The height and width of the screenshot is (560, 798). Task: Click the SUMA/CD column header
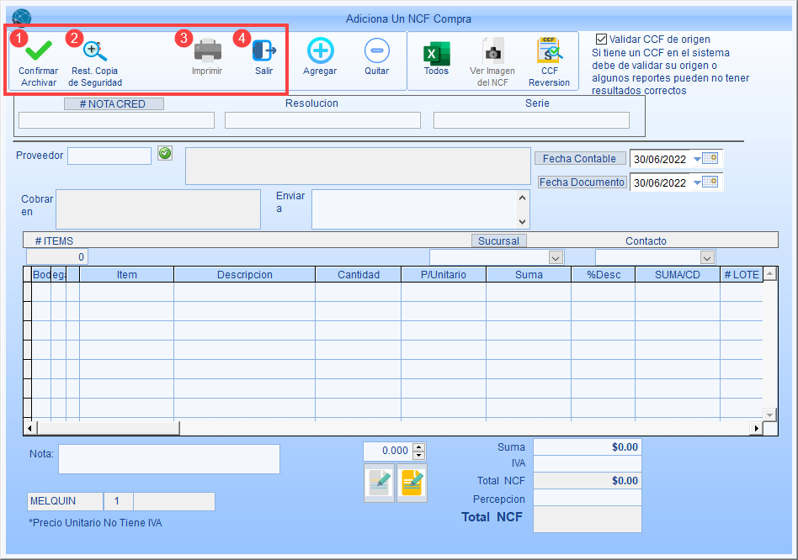coord(678,274)
